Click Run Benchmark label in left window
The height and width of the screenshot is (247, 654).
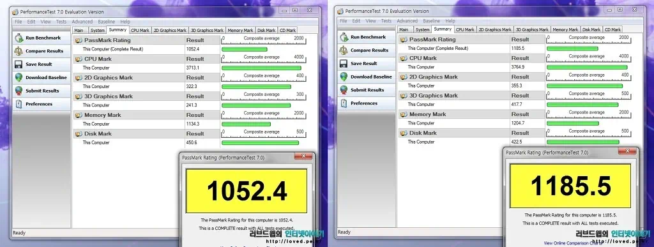tap(43, 38)
